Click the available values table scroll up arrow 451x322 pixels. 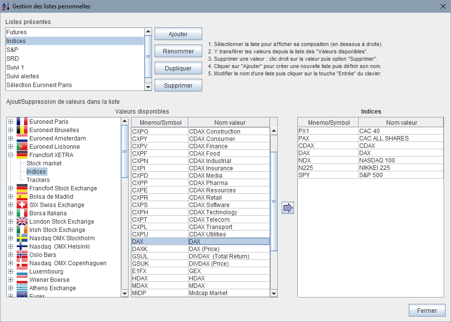click(274, 131)
